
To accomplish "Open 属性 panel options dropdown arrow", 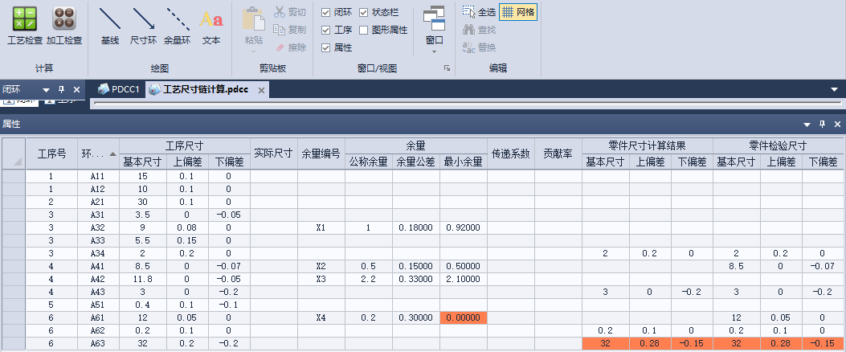I will pyautogui.click(x=807, y=125).
